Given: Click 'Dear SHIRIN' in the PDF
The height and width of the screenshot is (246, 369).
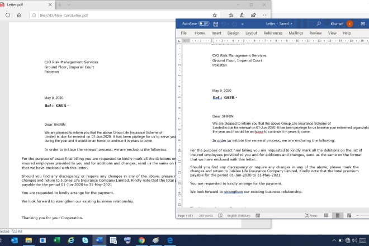Looking at the screenshot, I should [55, 125].
